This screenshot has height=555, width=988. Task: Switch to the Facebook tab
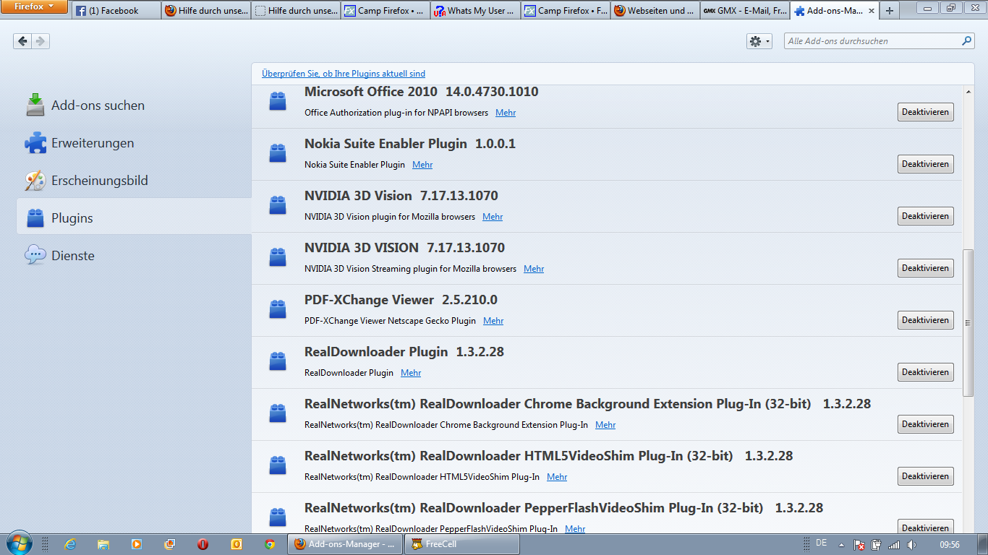[x=116, y=11]
